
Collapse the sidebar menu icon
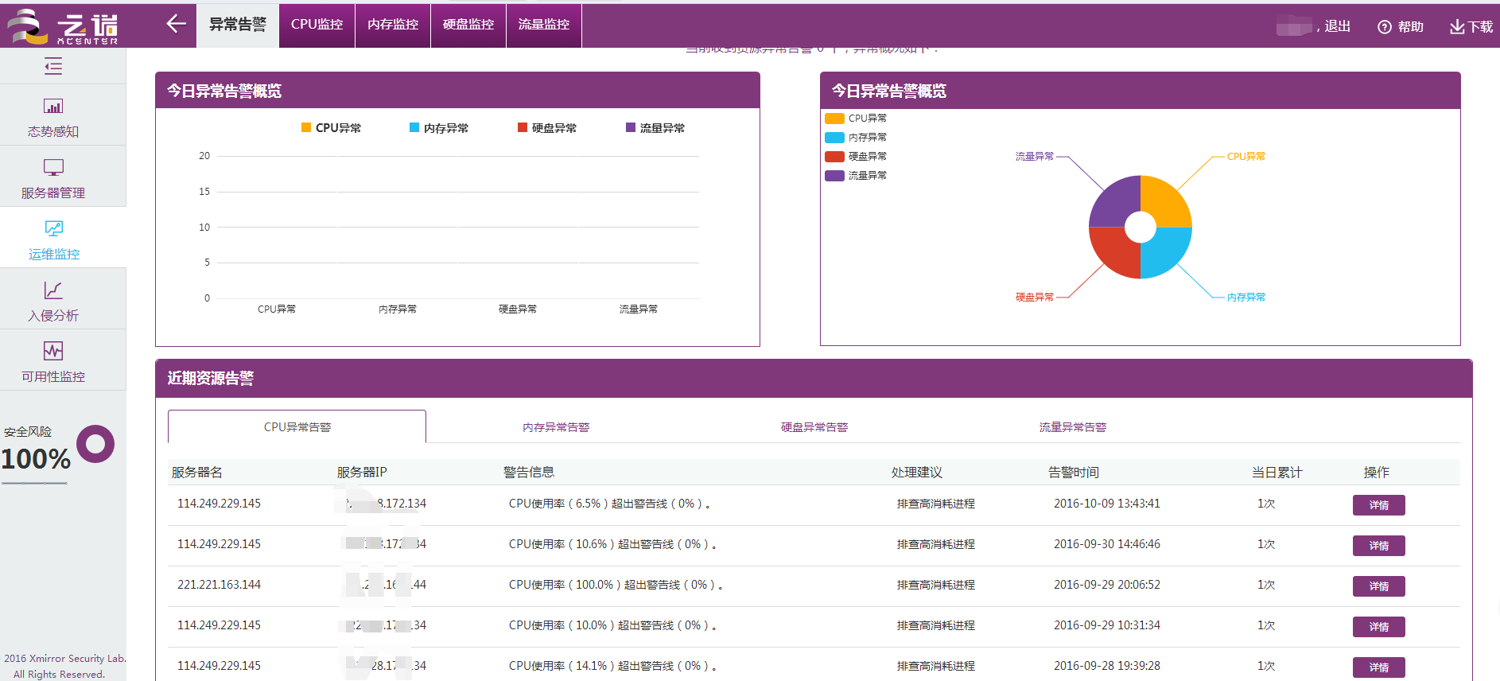[53, 66]
